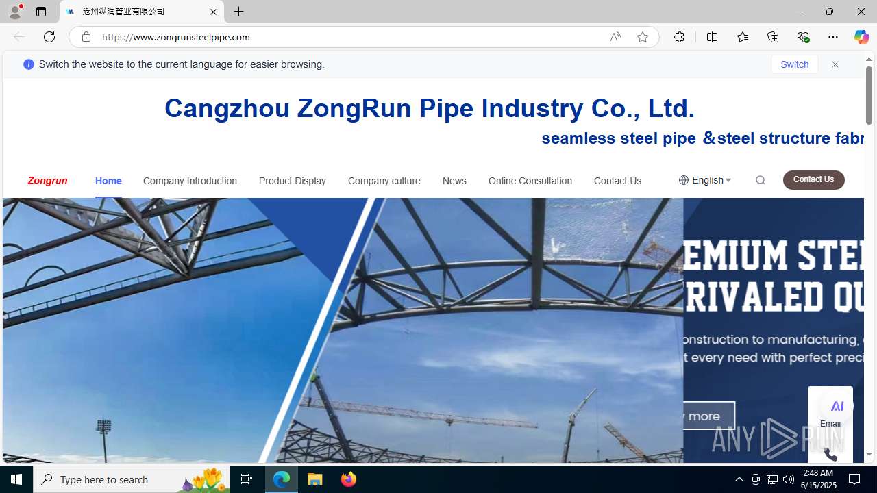The height and width of the screenshot is (493, 877).
Task: Open a new browser tab
Action: (x=239, y=12)
